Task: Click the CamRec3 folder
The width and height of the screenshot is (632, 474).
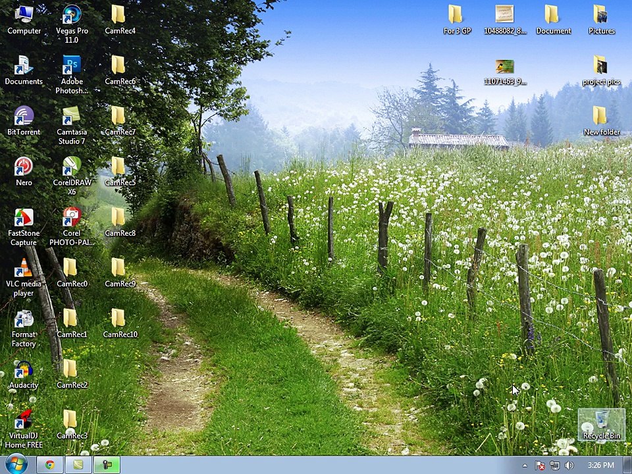Action: click(72, 425)
